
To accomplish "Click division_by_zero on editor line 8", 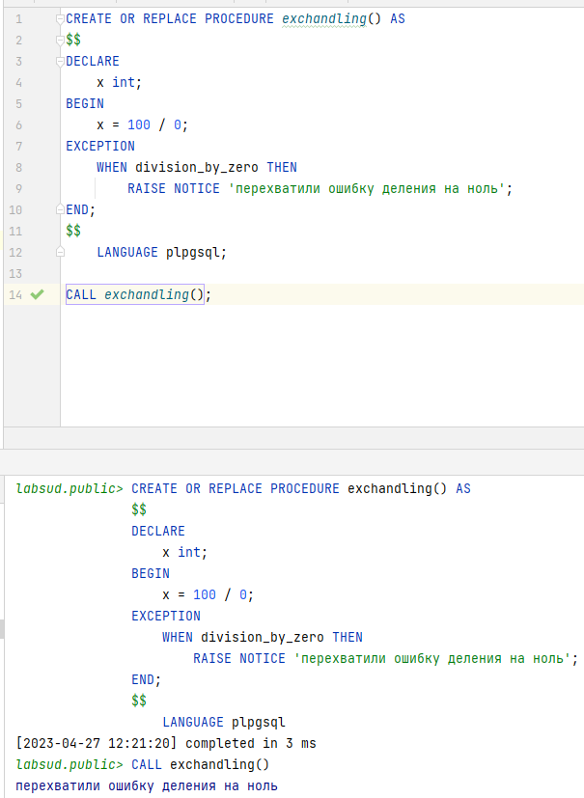I will pyautogui.click(x=197, y=167).
